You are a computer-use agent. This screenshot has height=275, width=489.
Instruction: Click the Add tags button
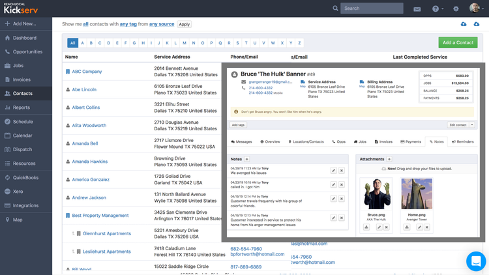[238, 124]
